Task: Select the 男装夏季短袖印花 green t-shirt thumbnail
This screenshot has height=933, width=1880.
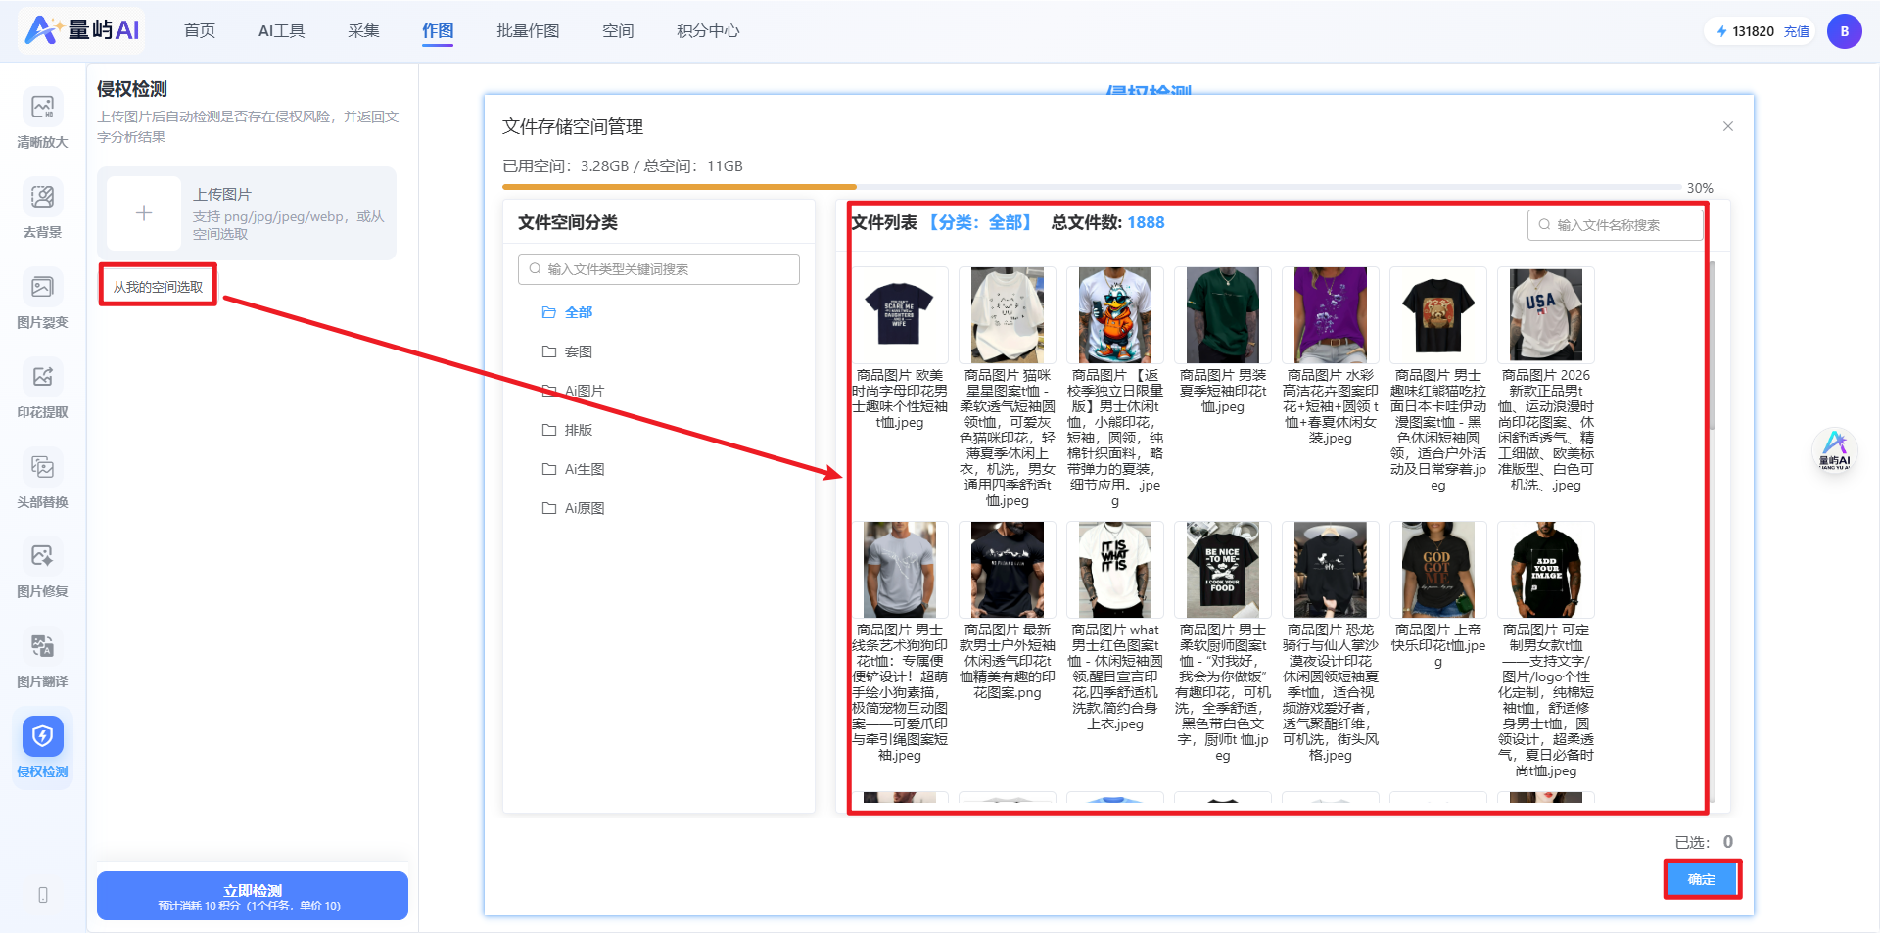Action: click(x=1223, y=315)
